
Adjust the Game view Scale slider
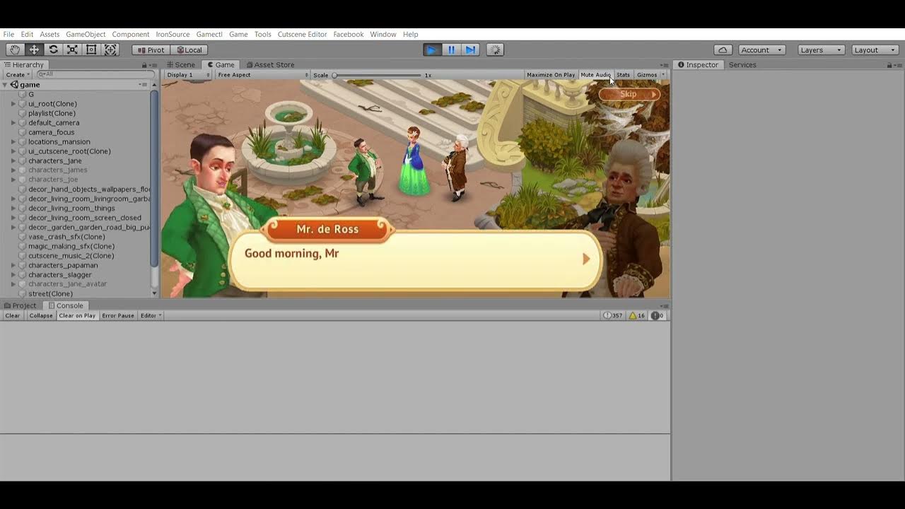point(377,75)
